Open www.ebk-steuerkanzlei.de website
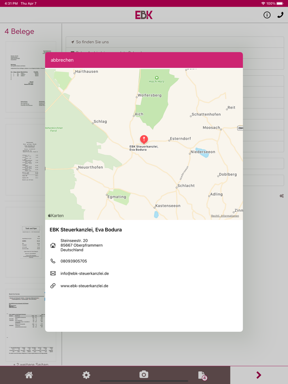Viewport: 288px width, 384px height. [x=84, y=286]
